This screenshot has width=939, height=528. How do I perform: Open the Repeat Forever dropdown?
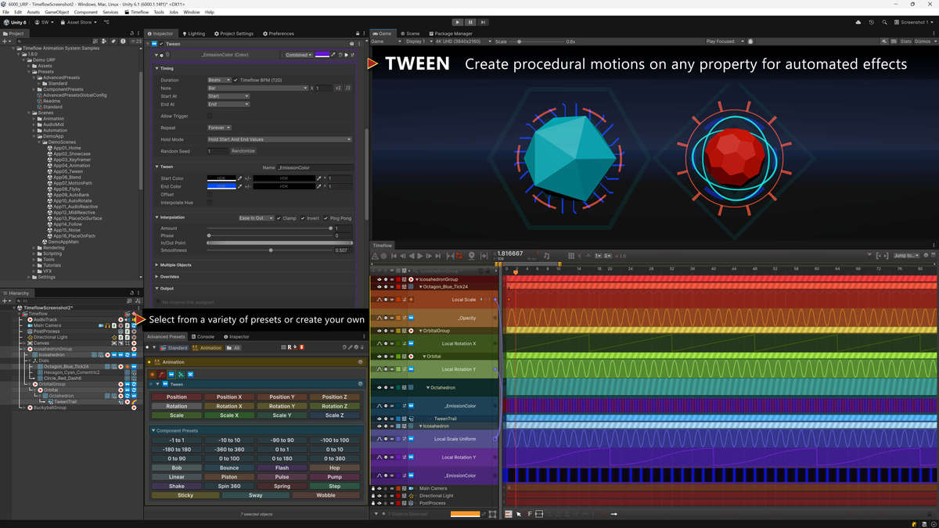219,128
